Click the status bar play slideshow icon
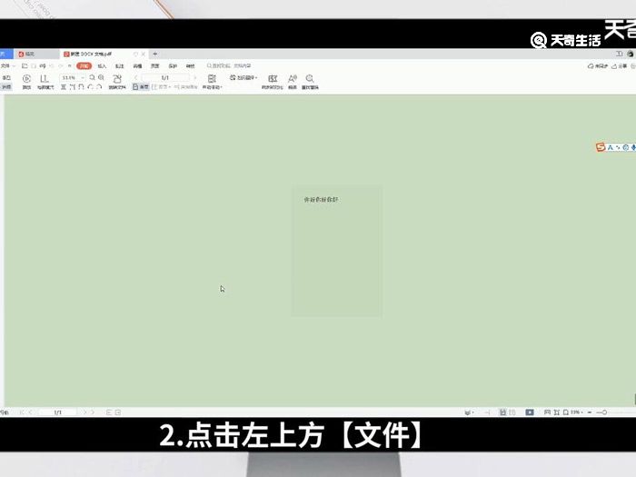Screen dimensions: 636x477 pos(530,412)
